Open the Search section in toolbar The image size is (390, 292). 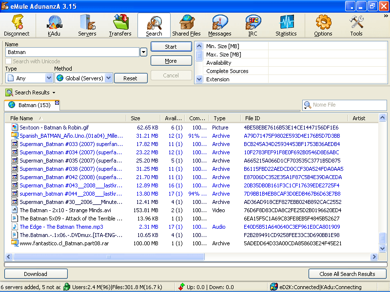(154, 26)
